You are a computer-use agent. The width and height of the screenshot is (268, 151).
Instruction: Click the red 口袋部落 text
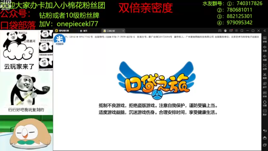(18, 25)
